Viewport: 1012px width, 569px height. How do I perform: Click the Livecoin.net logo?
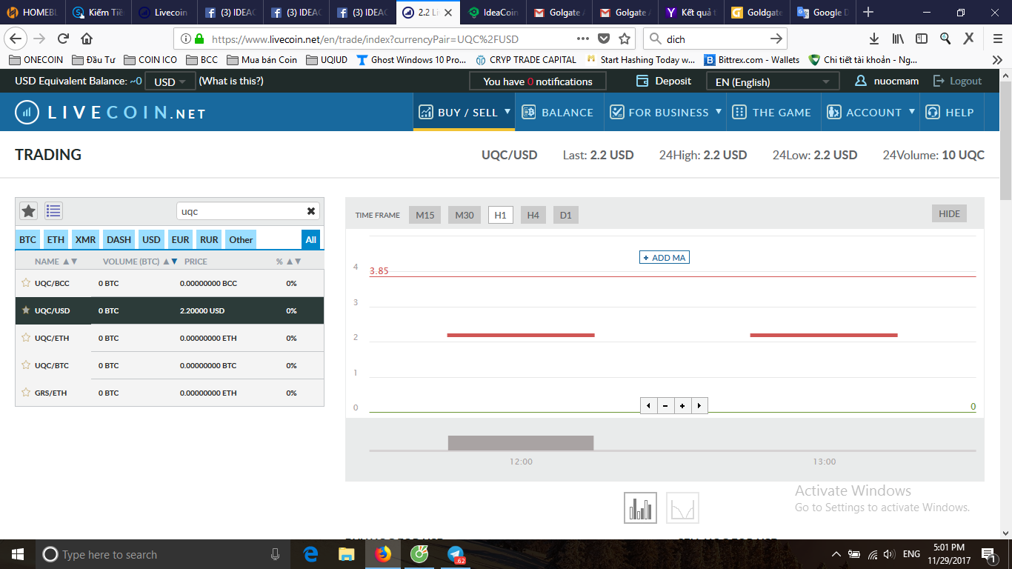(x=110, y=113)
